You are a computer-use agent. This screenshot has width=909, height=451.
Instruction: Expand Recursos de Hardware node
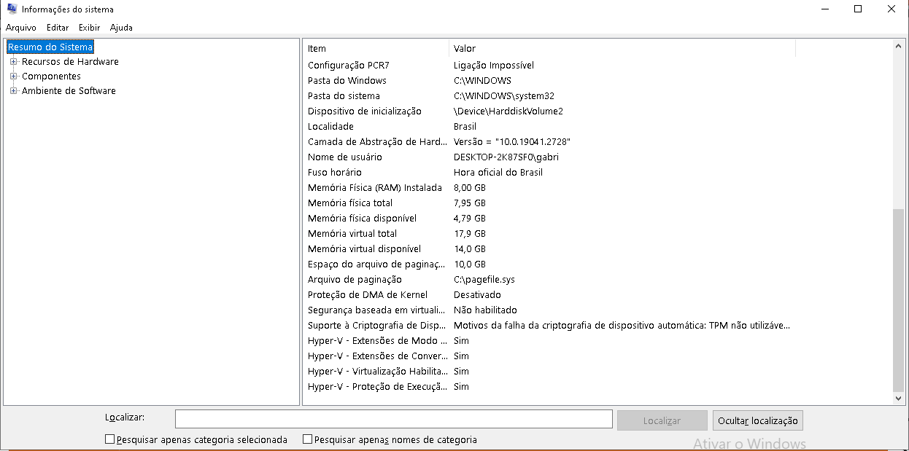coord(13,62)
